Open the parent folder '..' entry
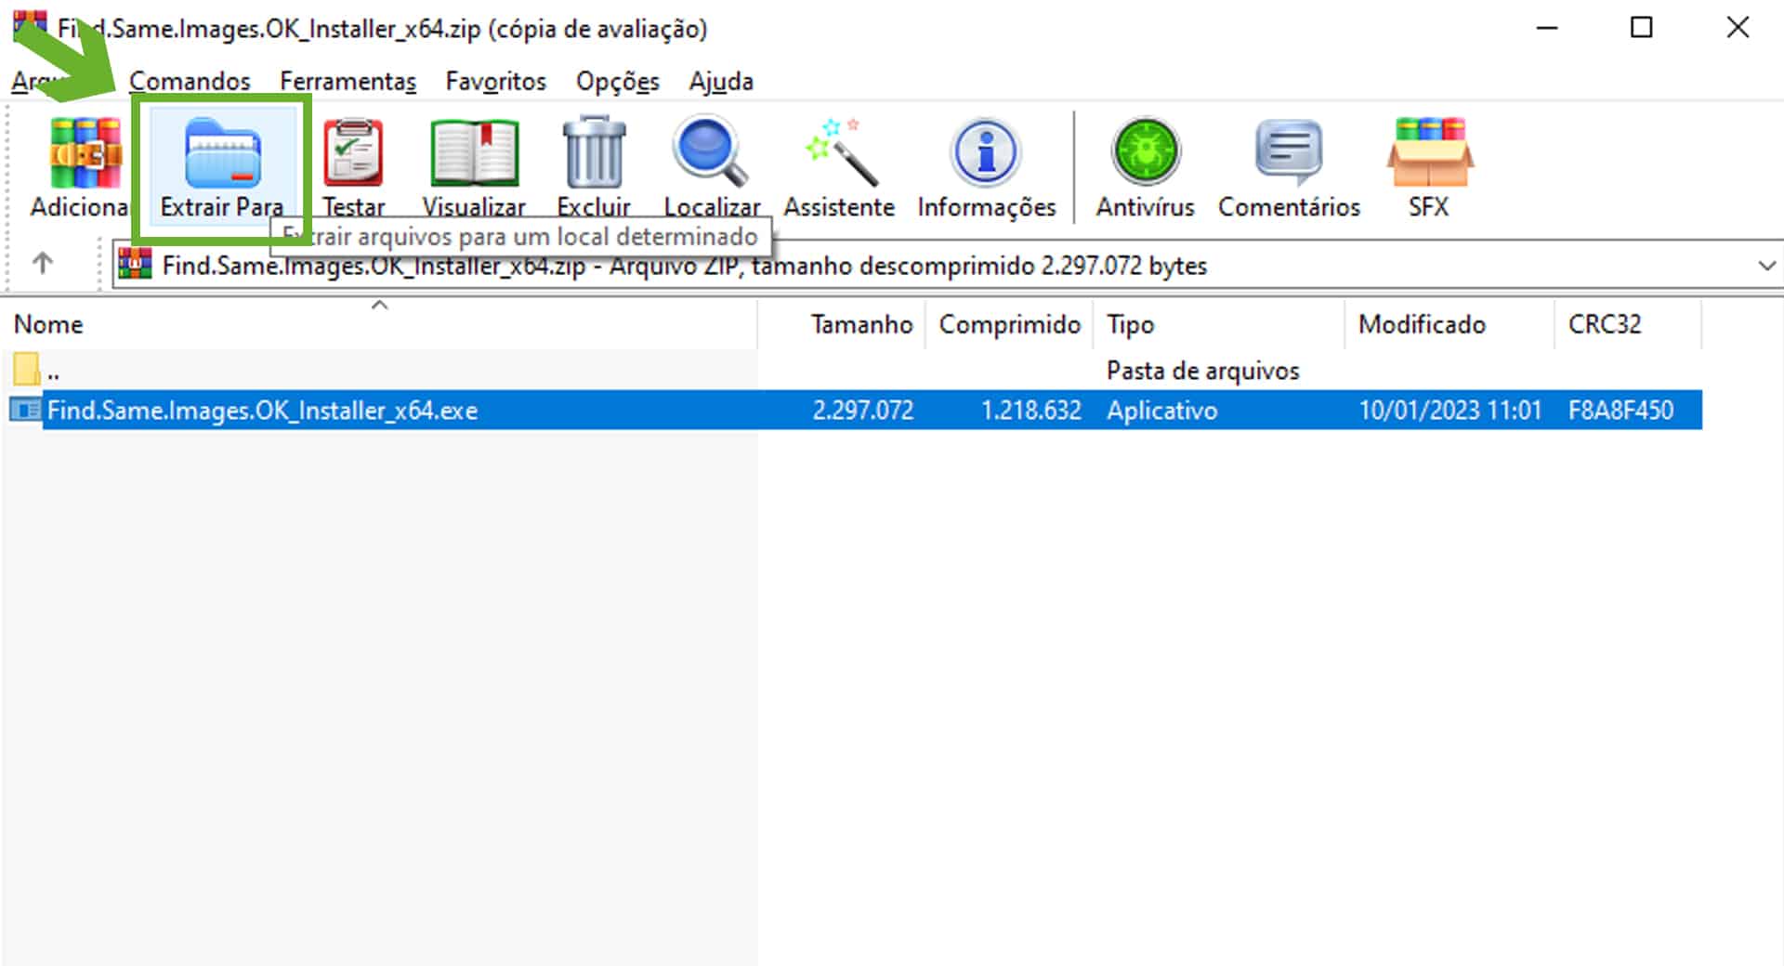Screen dimensions: 1784x966 click(37, 371)
